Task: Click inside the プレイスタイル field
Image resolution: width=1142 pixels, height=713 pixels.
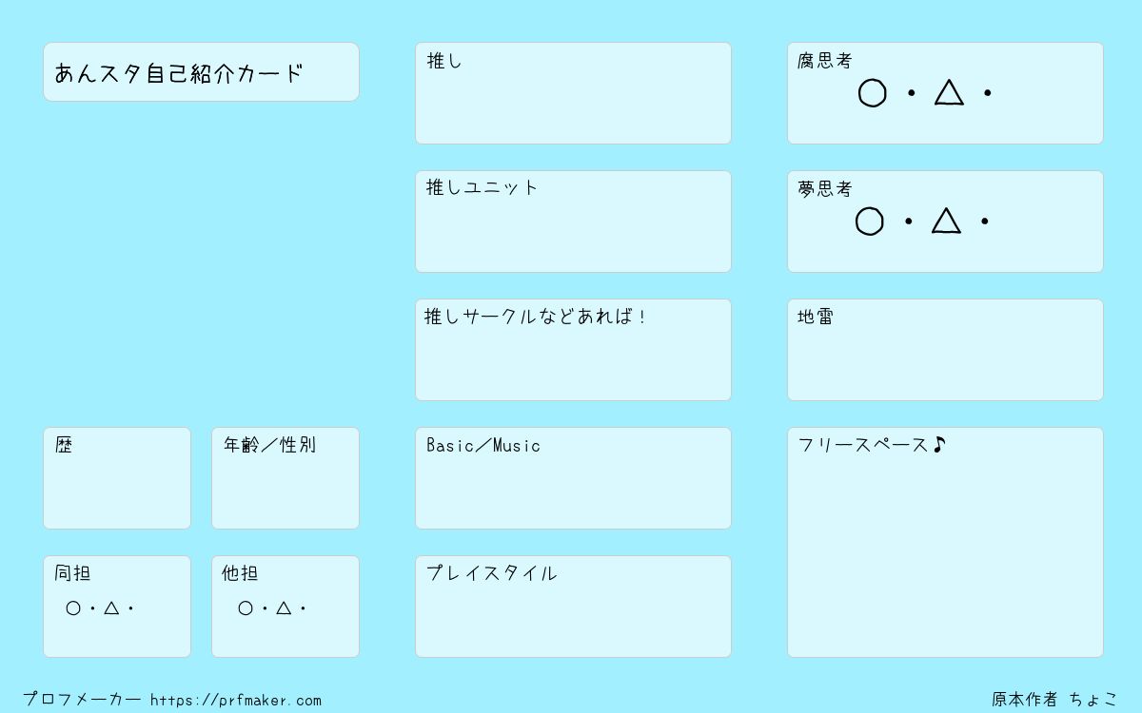Action: tap(573, 607)
